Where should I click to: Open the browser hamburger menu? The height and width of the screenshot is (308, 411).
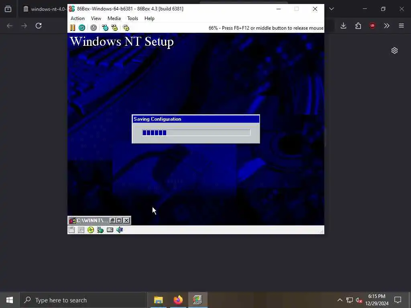click(401, 26)
